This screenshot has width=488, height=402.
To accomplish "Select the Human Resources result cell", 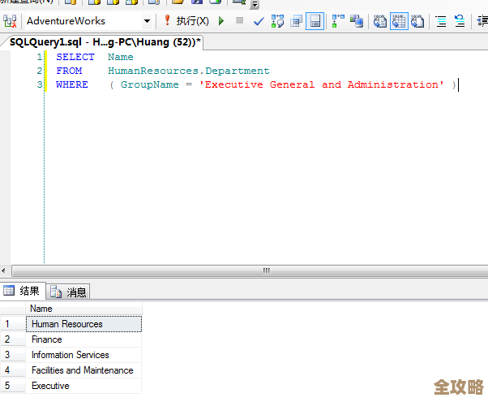I will [83, 324].
